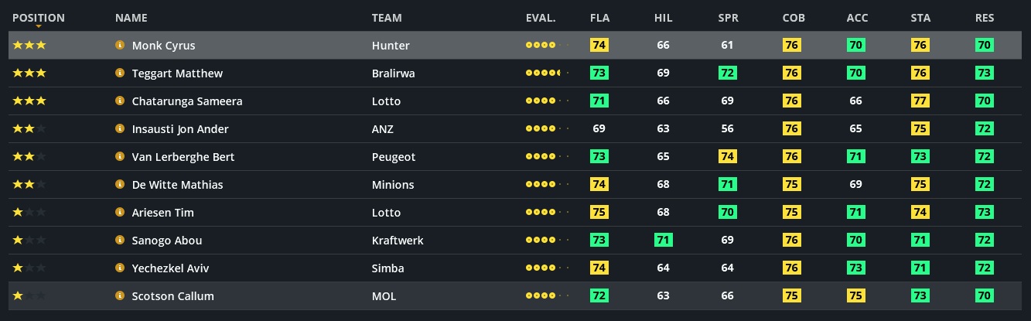Click info icon next to Chatarunga Sameera
1031x321 pixels.
click(x=120, y=101)
